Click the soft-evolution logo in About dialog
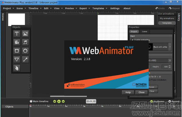The image size is (182, 117). (x=76, y=85)
